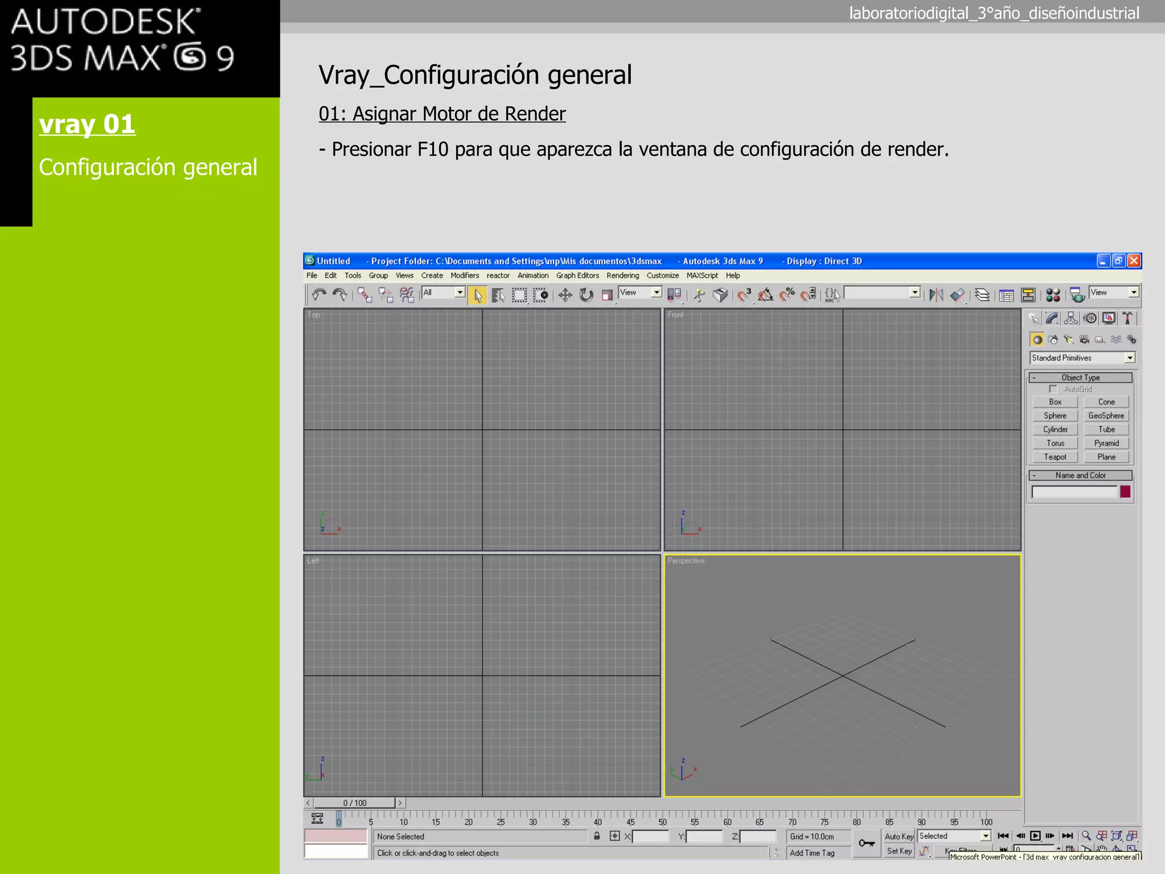1165x874 pixels.
Task: Open the Layer Manager icon
Action: click(982, 295)
